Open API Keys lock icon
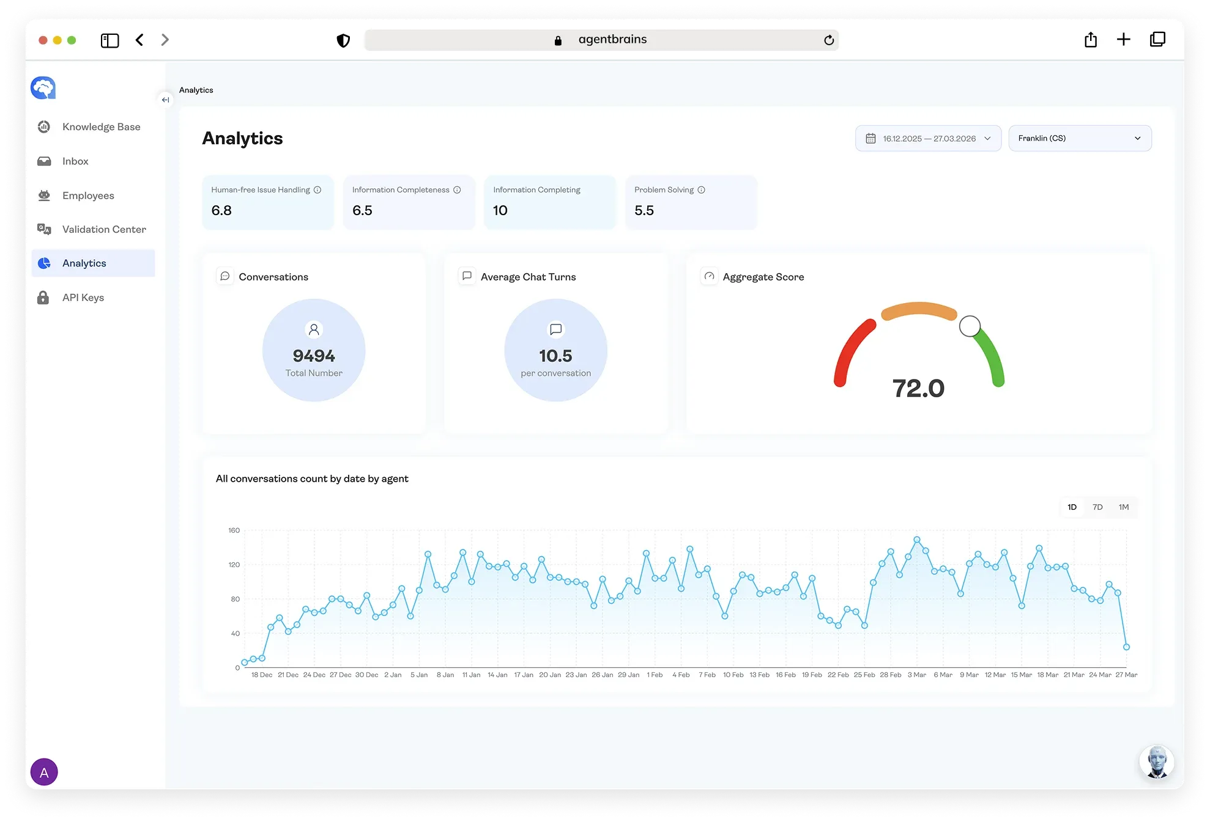The image size is (1210, 822). [x=43, y=298]
